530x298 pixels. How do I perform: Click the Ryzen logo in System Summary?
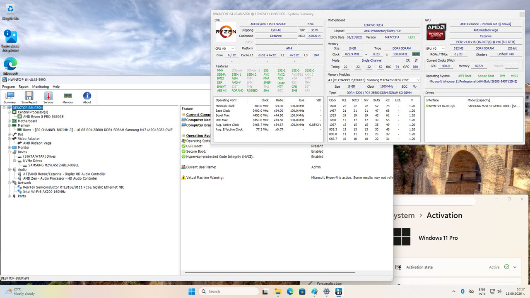(x=226, y=31)
